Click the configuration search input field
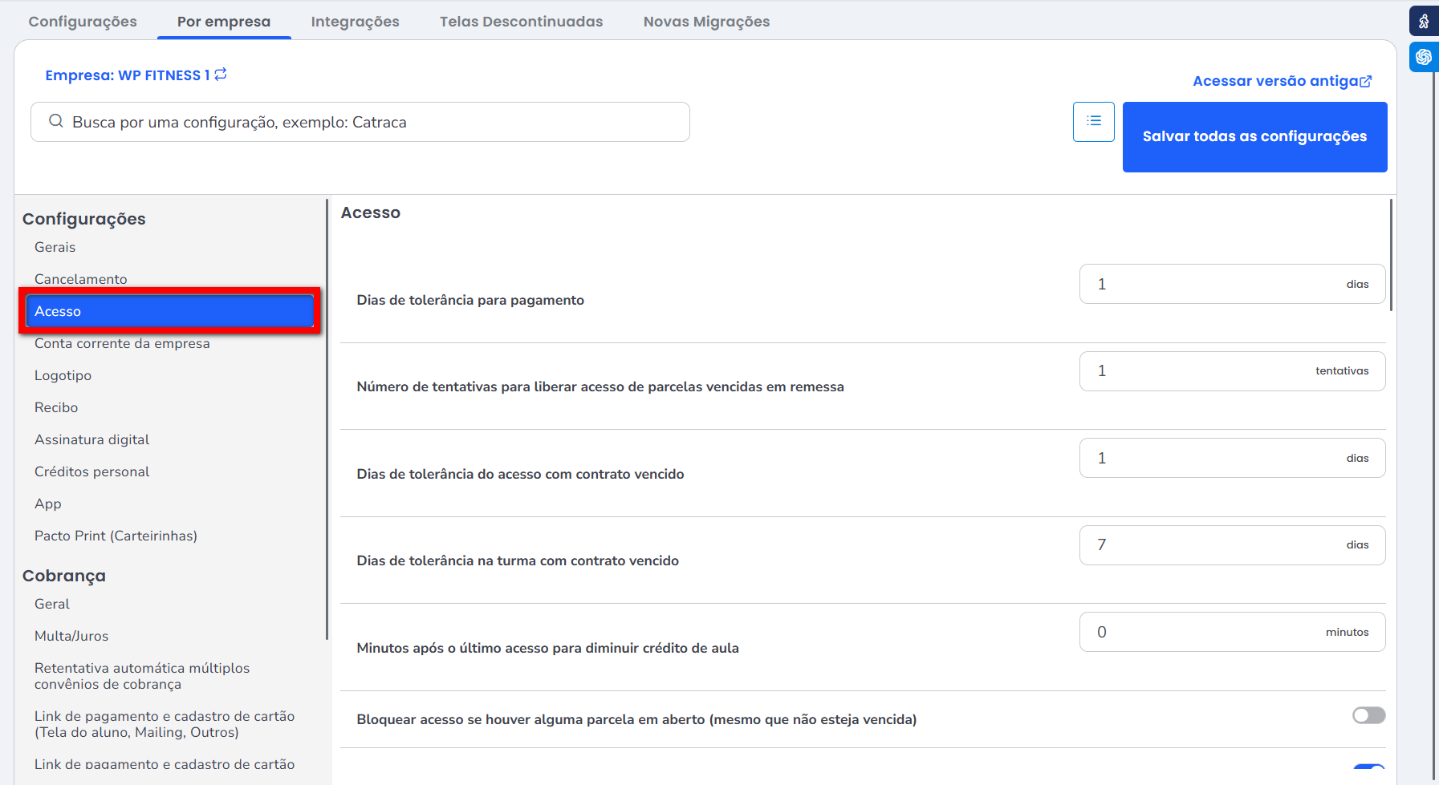Viewport: 1439px width, 785px height. pos(377,122)
